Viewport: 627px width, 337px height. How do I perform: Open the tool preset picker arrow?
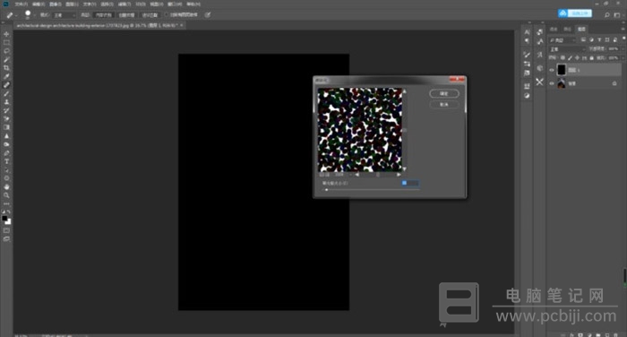[16, 15]
